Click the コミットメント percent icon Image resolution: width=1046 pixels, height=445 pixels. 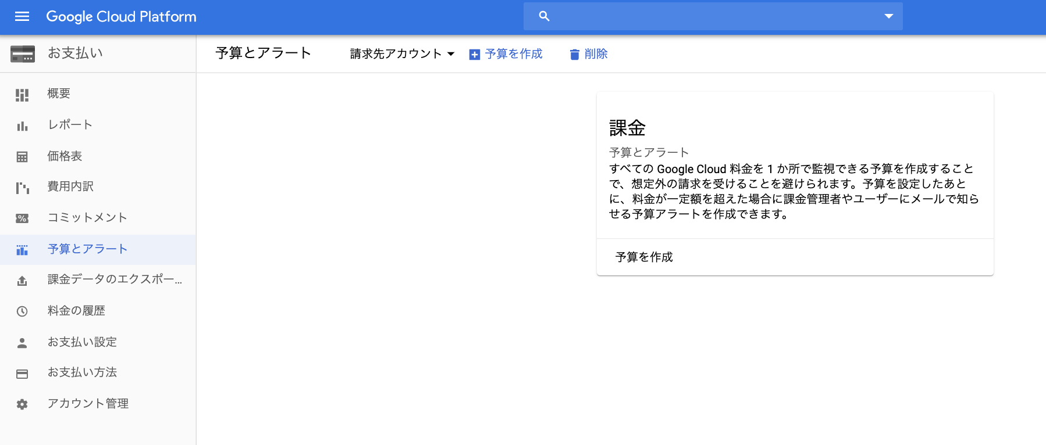pyautogui.click(x=22, y=218)
